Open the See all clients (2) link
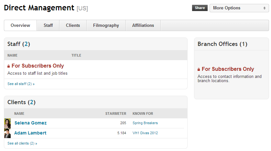Viewport: 271px width, 151px height. (22, 143)
